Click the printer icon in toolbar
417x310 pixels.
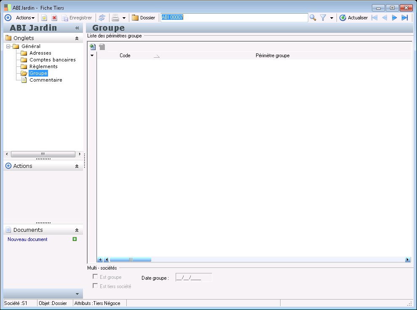[115, 18]
